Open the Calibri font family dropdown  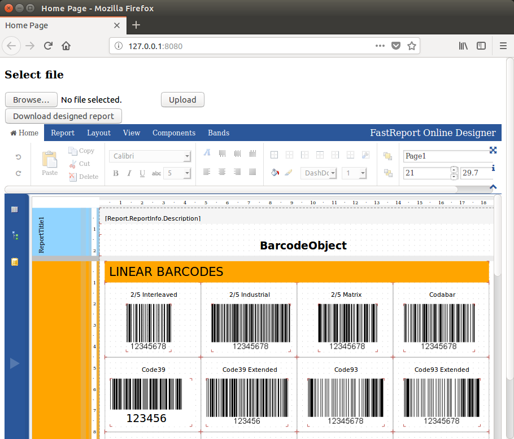[150, 156]
